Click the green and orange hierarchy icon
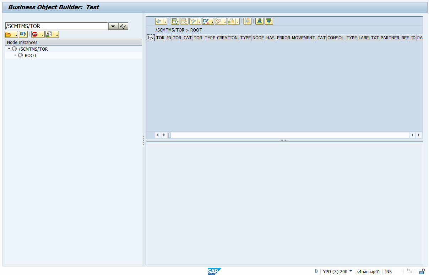Screen dimensions: 429x275 tap(232, 21)
